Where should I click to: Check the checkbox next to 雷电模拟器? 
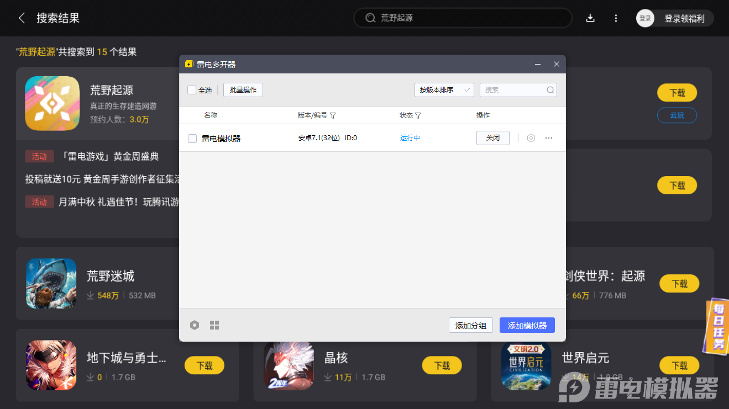pos(192,138)
